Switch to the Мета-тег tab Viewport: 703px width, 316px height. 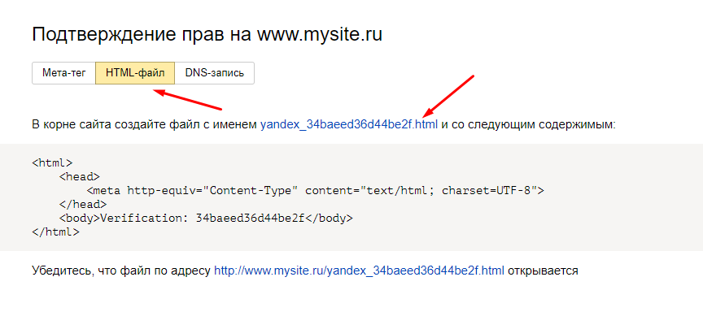click(63, 73)
